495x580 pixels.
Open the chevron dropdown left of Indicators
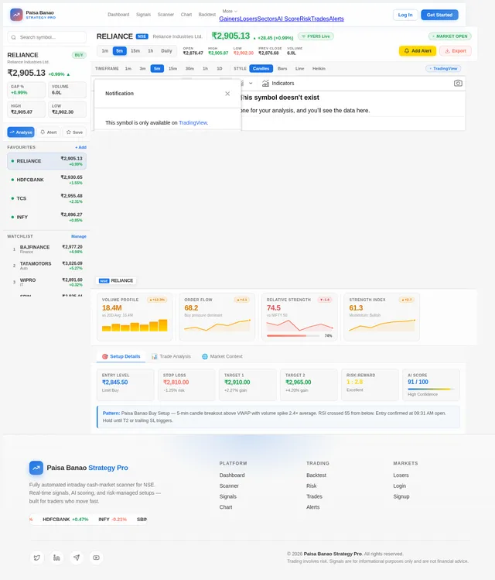click(x=251, y=83)
